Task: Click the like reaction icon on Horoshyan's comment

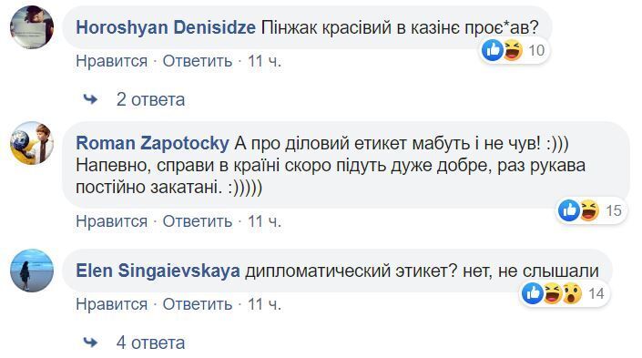Action: (x=492, y=50)
